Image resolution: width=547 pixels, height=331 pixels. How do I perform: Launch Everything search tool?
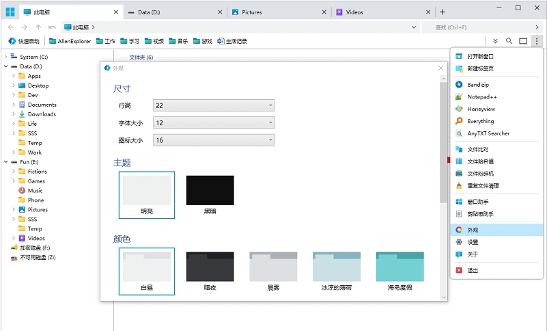click(480, 122)
